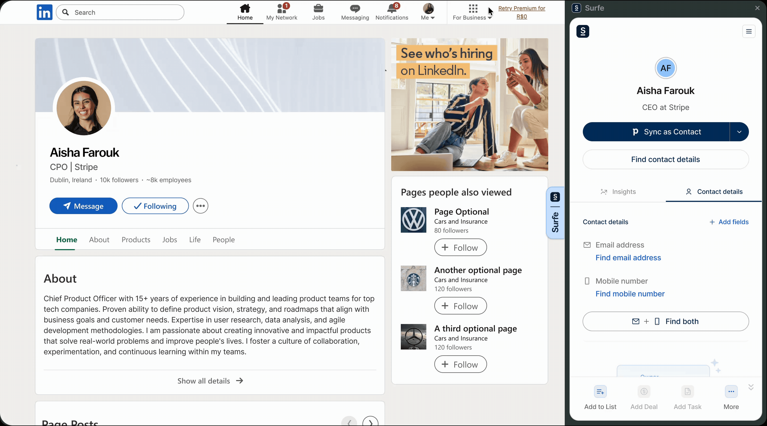
Task: Click Add fields link
Action: tap(729, 222)
